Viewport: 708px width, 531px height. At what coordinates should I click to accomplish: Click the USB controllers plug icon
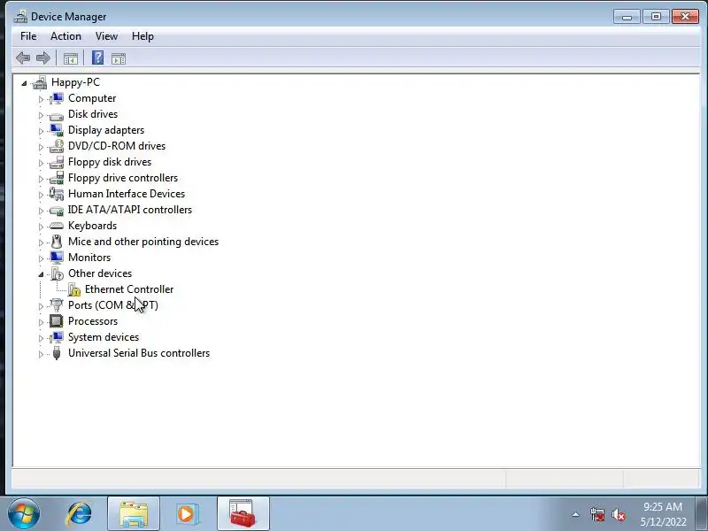57,352
